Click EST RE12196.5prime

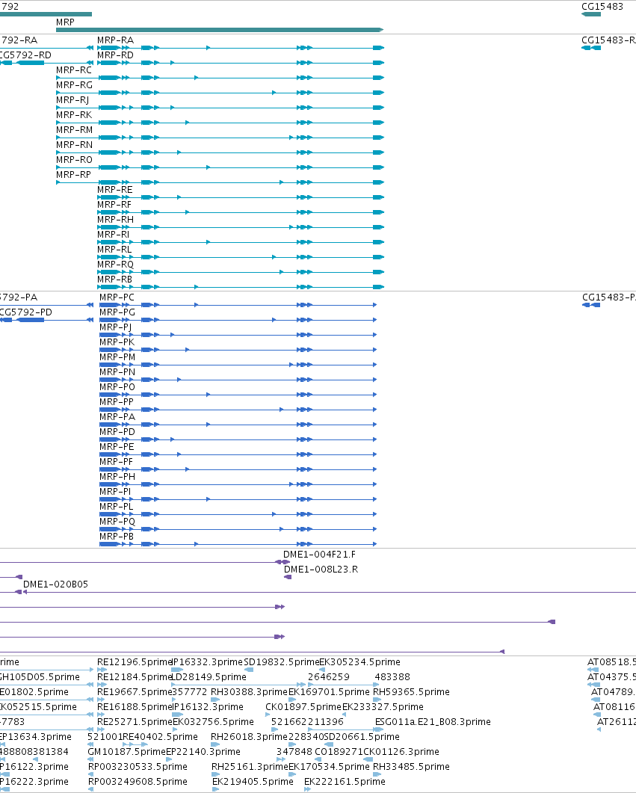[135, 662]
